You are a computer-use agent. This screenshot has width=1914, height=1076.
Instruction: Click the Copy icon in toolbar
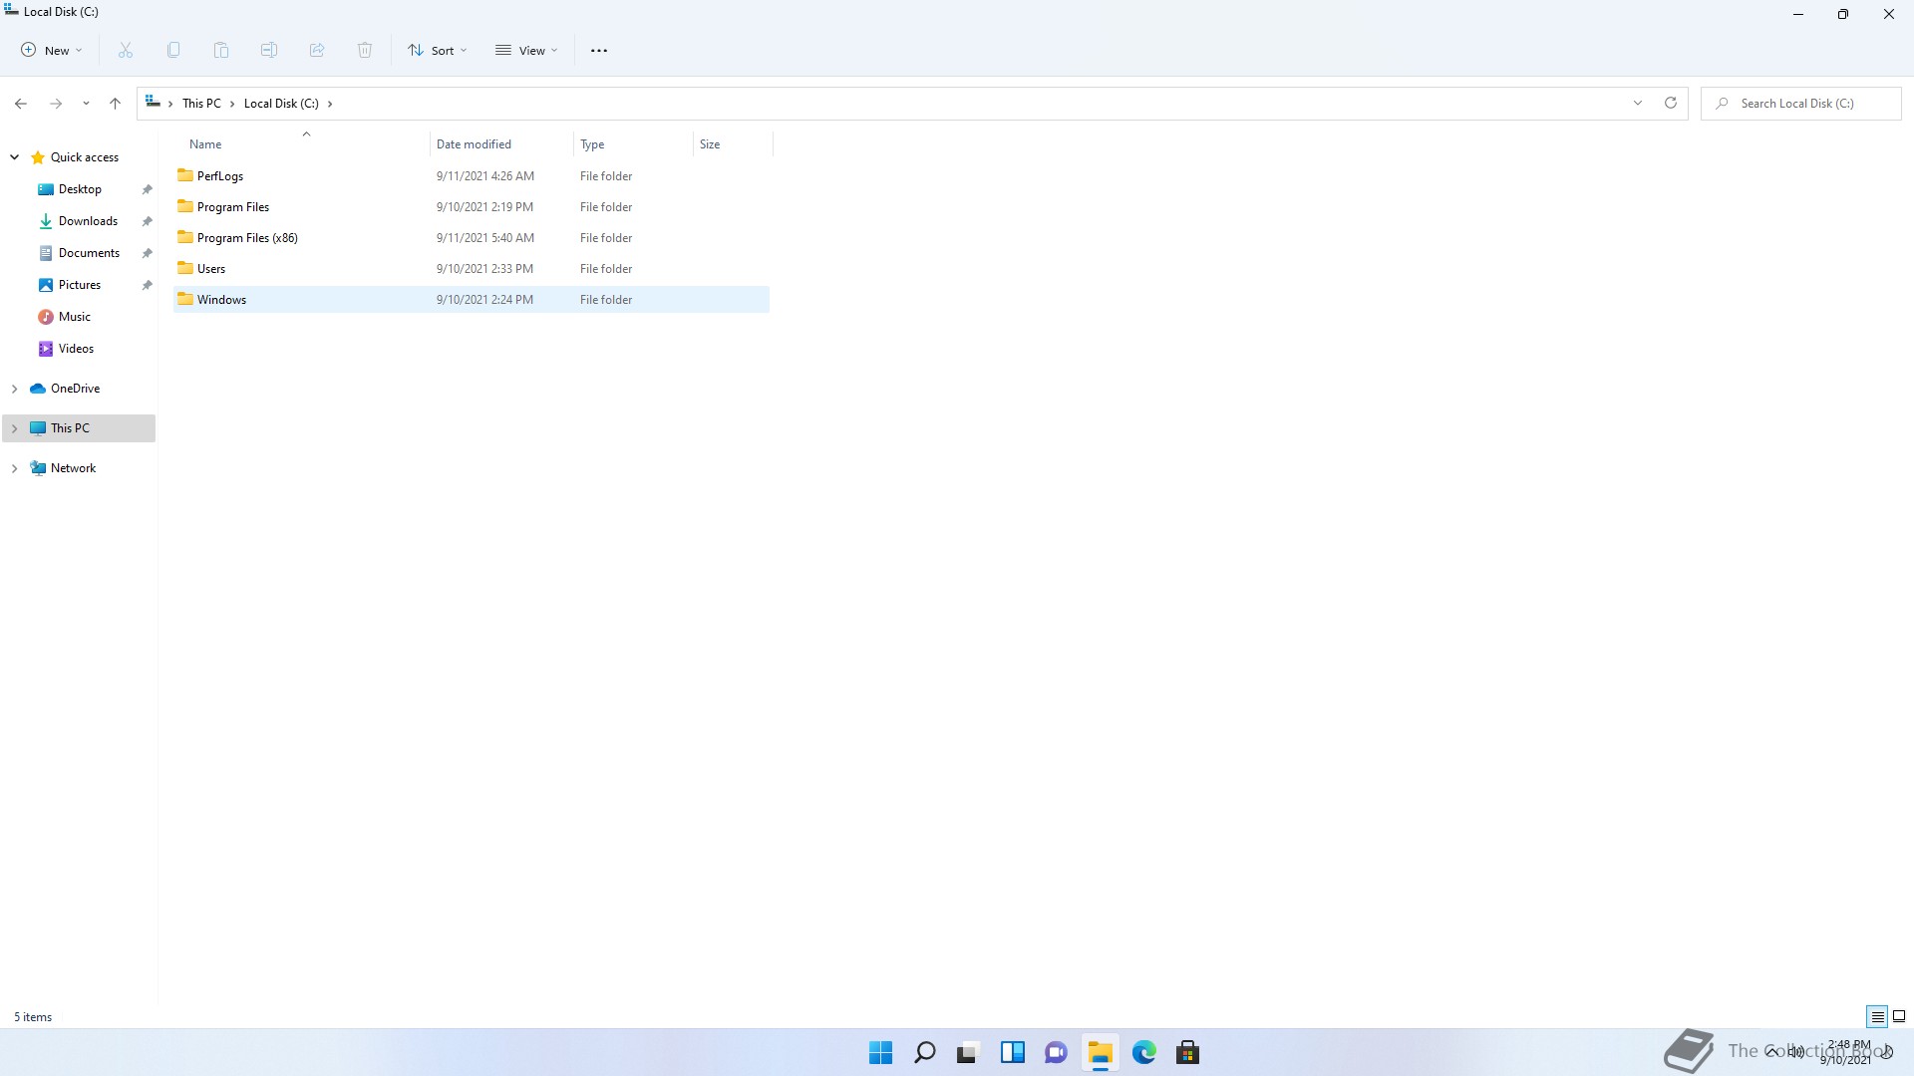[173, 51]
